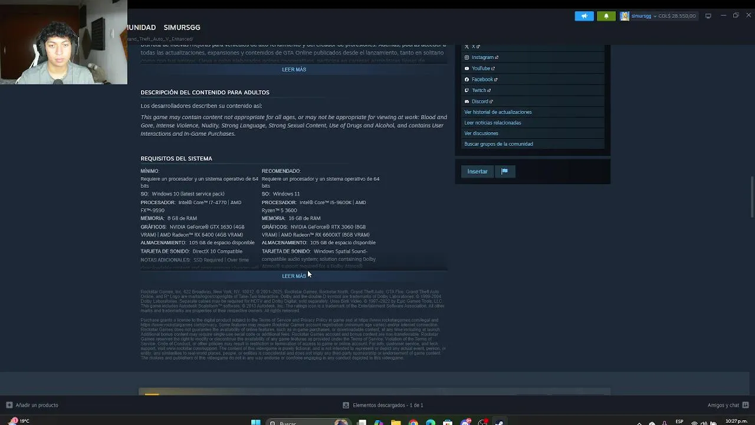
Task: Open the 19°C weather widget
Action: pyautogui.click(x=18, y=421)
